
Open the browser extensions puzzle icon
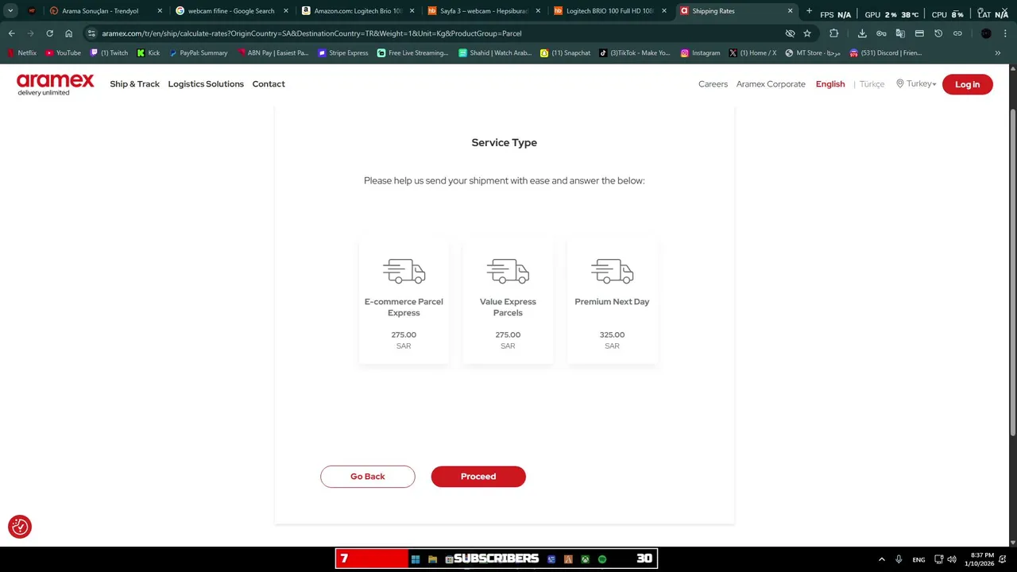833,33
